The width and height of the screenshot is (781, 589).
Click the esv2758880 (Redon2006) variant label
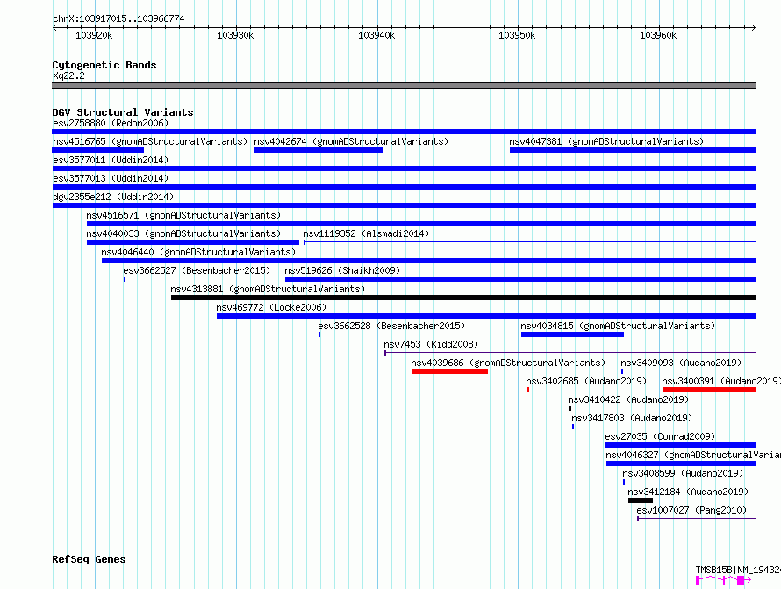111,123
